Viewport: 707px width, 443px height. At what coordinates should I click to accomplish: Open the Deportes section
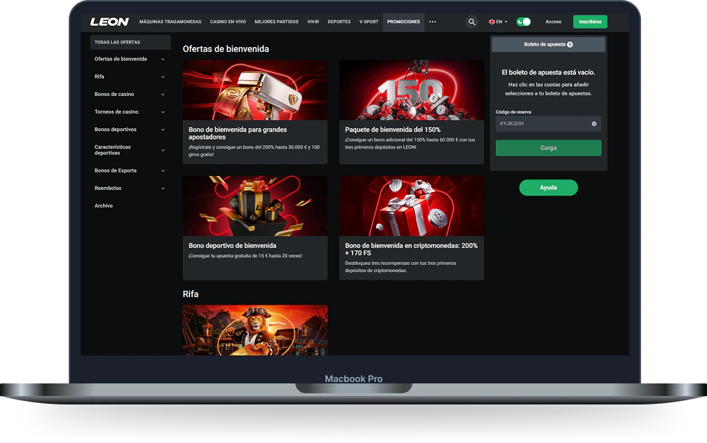[x=339, y=22]
